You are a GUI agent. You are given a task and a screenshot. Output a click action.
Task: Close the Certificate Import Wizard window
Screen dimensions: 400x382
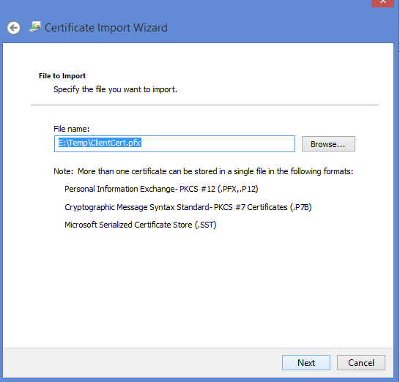382,2
